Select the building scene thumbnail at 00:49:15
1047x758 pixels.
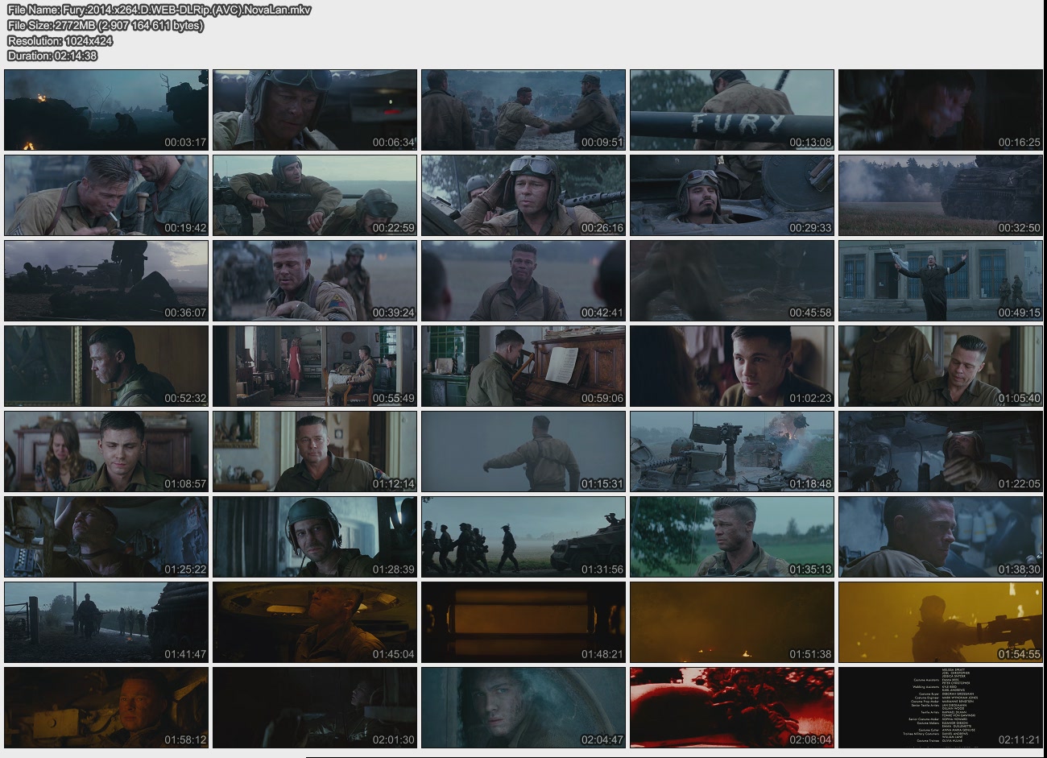click(940, 280)
